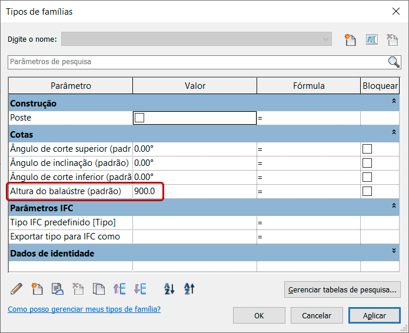Click the magnifier icon in parameter search

click(394, 62)
